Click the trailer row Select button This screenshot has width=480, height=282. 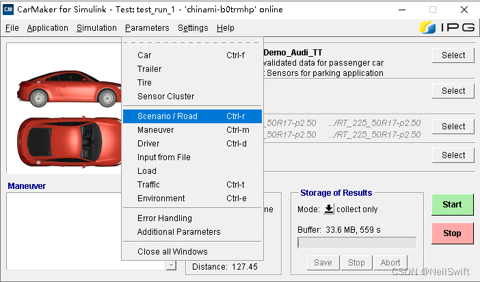(x=453, y=91)
